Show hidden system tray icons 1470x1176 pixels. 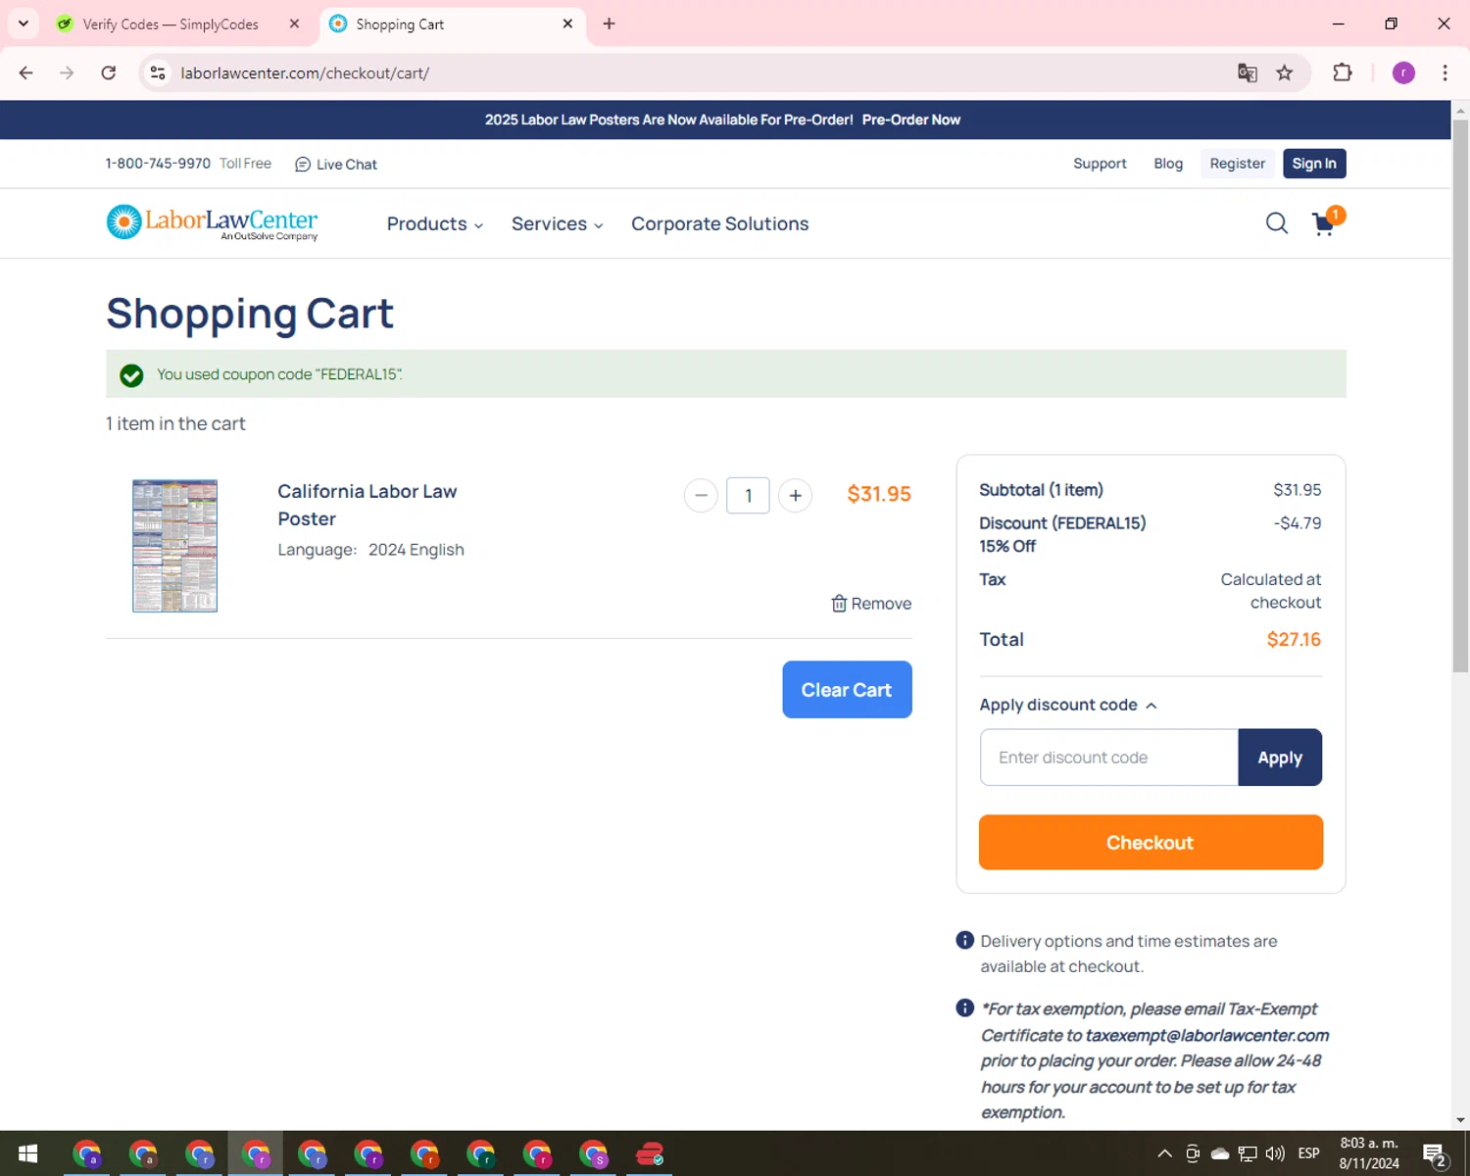(1164, 1153)
